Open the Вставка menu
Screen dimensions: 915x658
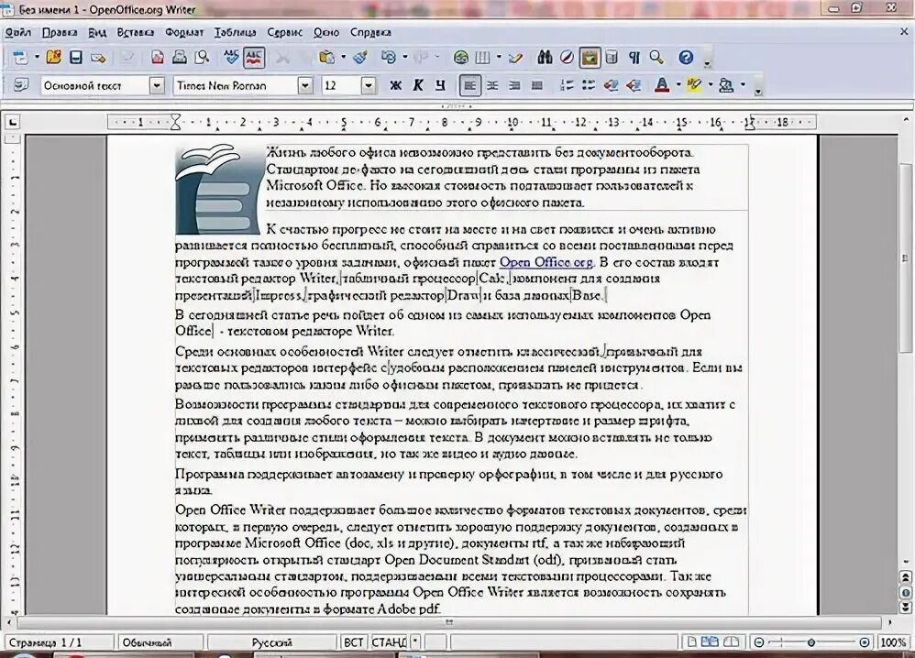136,33
